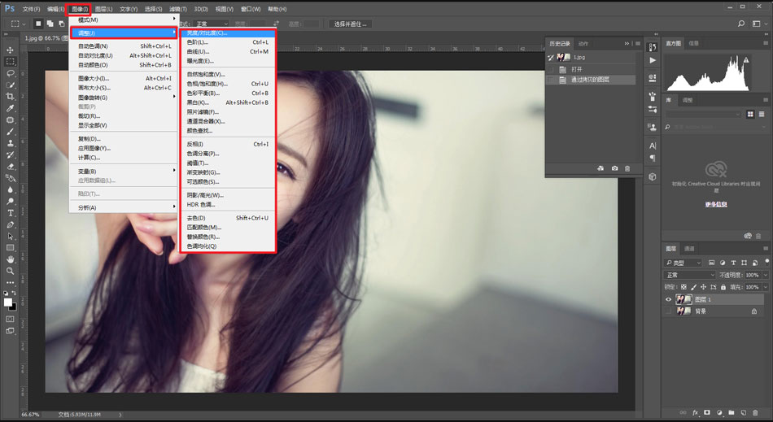Select the Move tool in the toolbar
This screenshot has width=773, height=422.
point(11,50)
